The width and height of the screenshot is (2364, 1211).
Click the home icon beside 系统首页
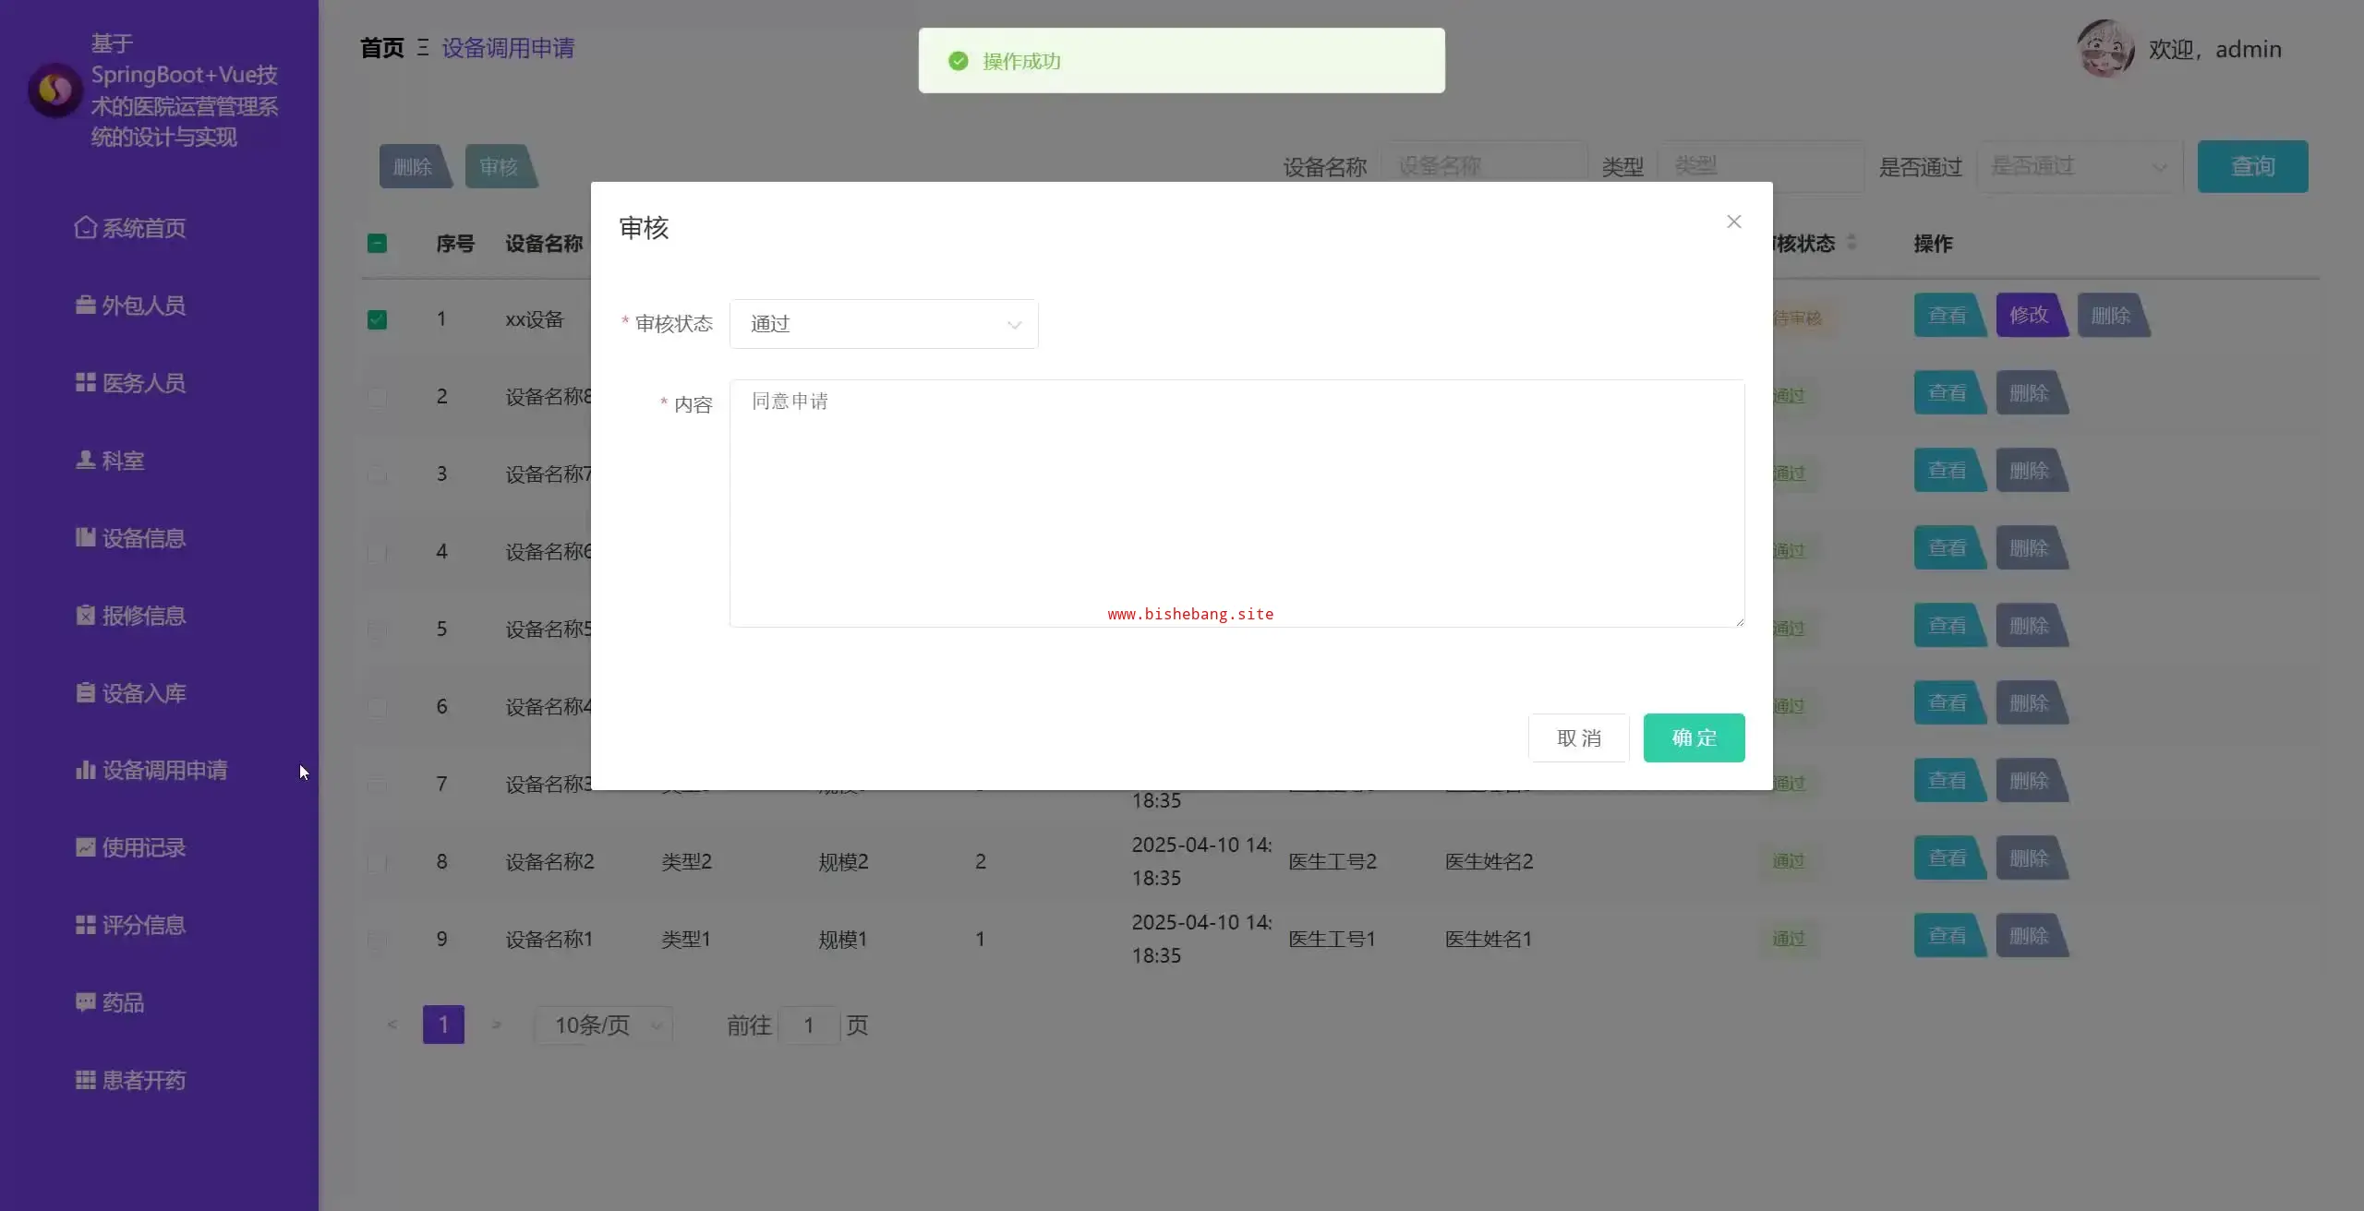click(x=85, y=227)
